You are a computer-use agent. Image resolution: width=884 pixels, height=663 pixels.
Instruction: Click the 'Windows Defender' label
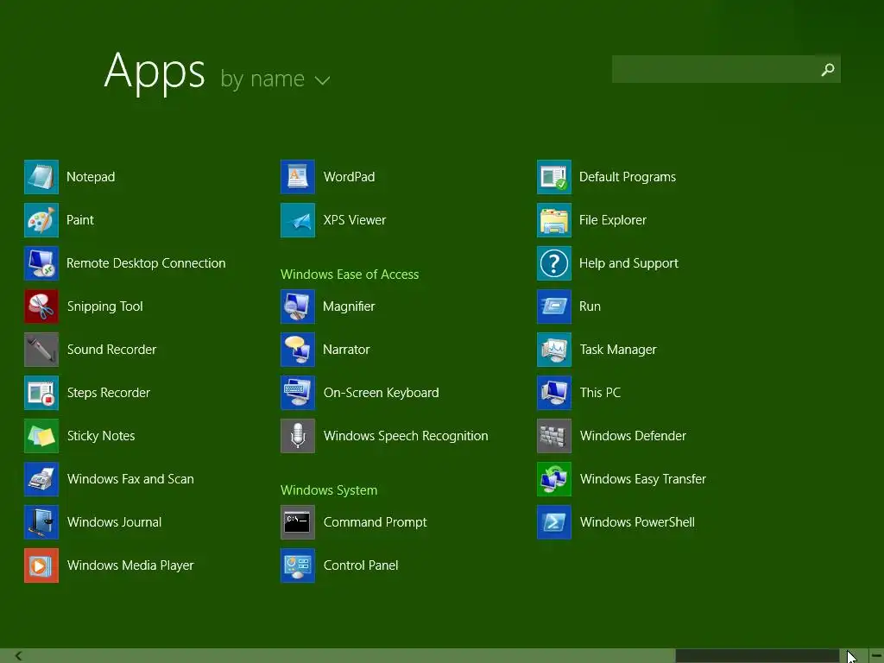pos(633,436)
